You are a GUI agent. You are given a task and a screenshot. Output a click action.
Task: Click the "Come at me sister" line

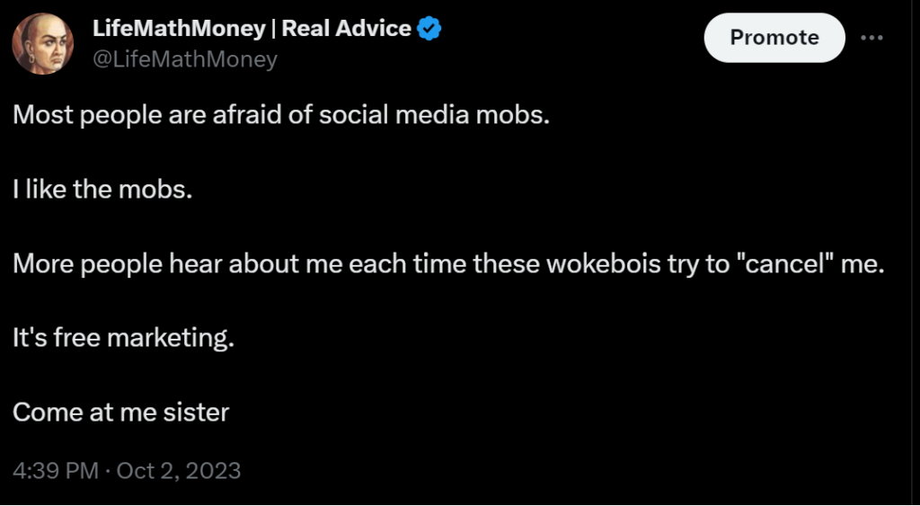click(121, 413)
